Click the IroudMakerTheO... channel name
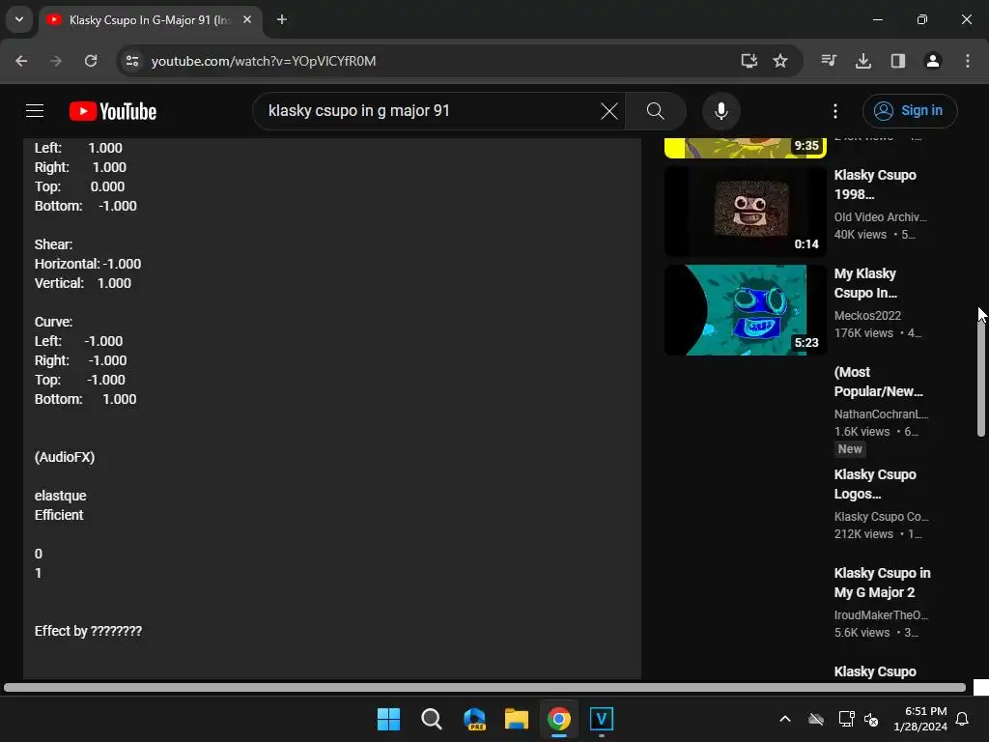Viewport: 989px width, 742px height. (x=881, y=614)
